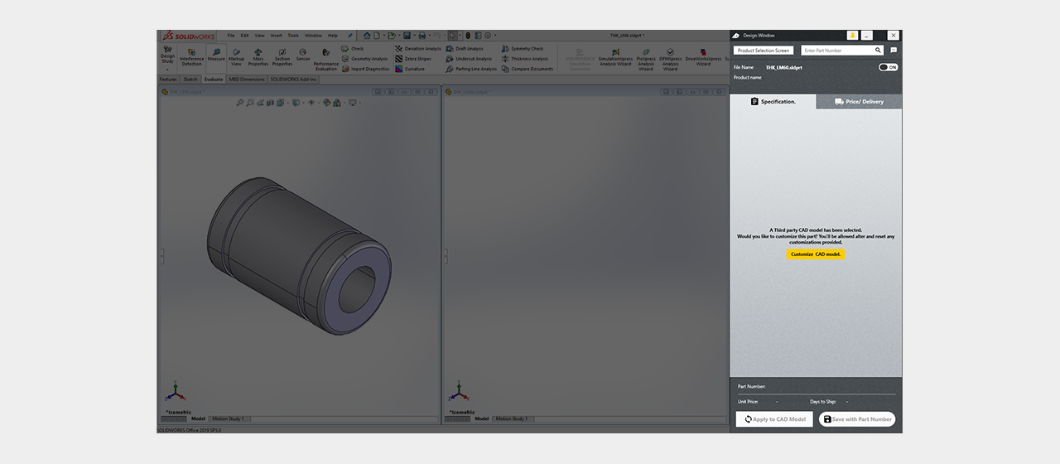Open Mass Properties from the ribbon
The image size is (1060, 464).
click(x=258, y=56)
